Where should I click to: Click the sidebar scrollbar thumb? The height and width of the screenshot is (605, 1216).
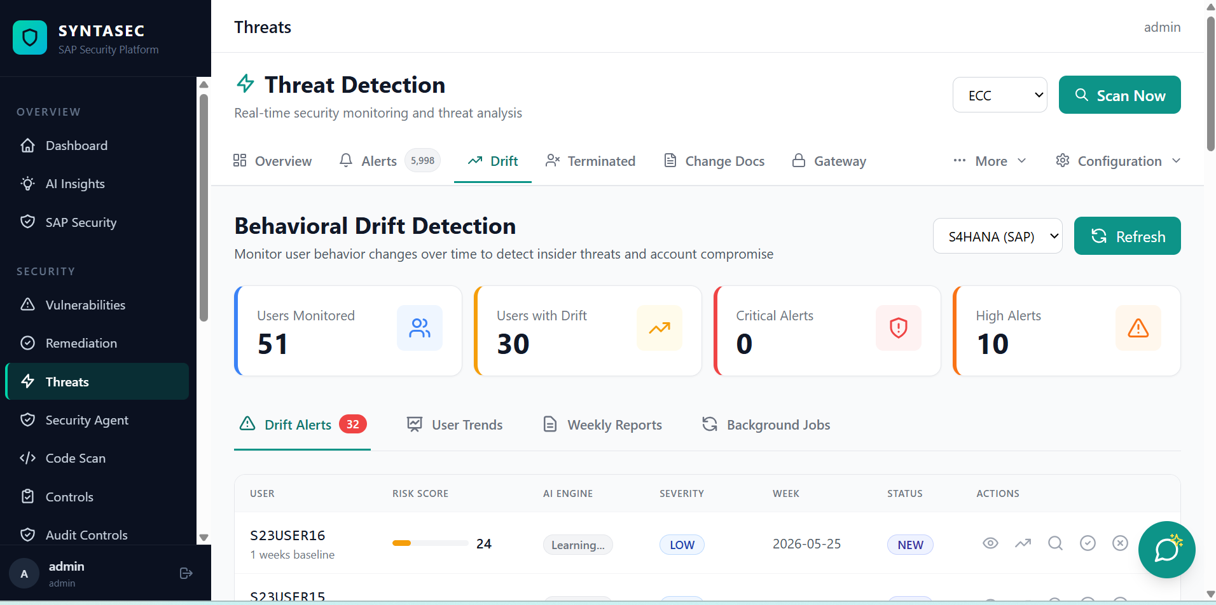pyautogui.click(x=204, y=207)
